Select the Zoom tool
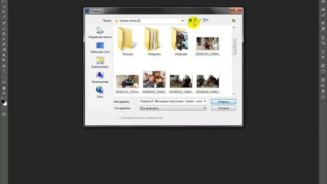Image resolution: width=327 pixels, height=184 pixels. (x=4, y=93)
